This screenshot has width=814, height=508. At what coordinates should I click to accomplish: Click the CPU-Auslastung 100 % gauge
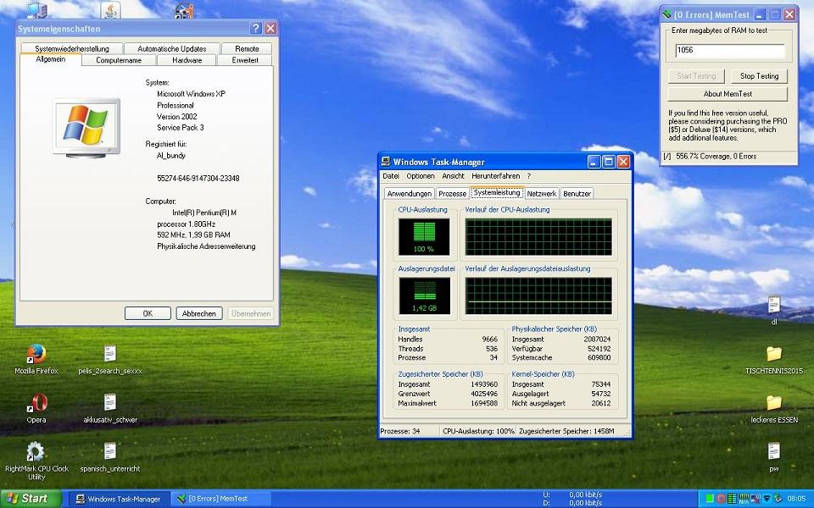click(x=424, y=236)
